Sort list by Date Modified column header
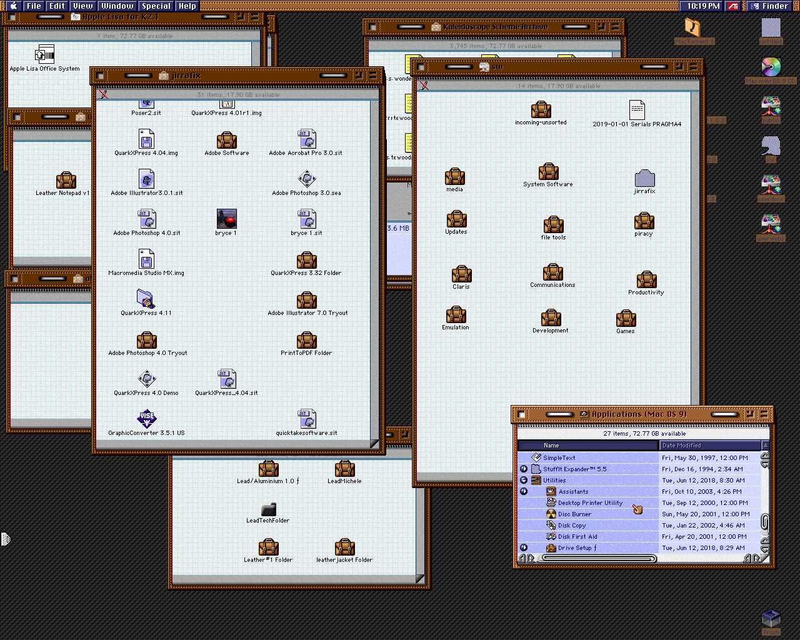The width and height of the screenshot is (800, 640). click(709, 445)
